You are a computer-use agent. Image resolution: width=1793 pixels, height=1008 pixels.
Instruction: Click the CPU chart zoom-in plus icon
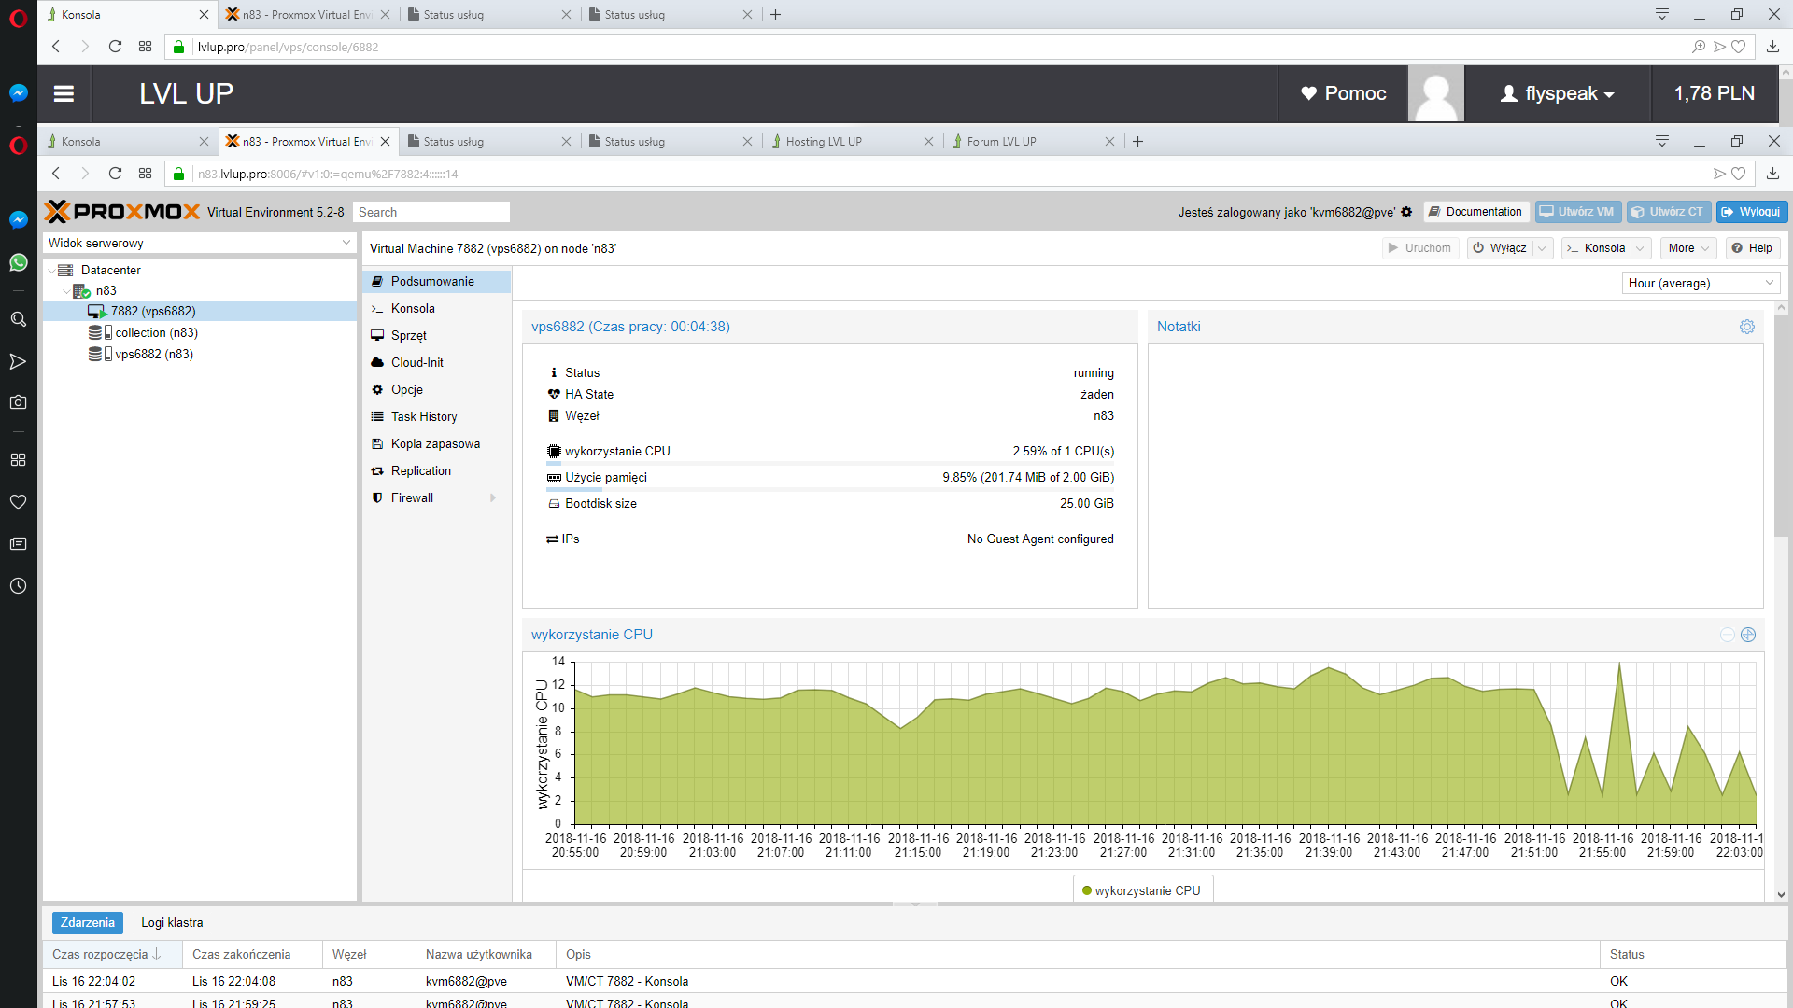click(1748, 635)
